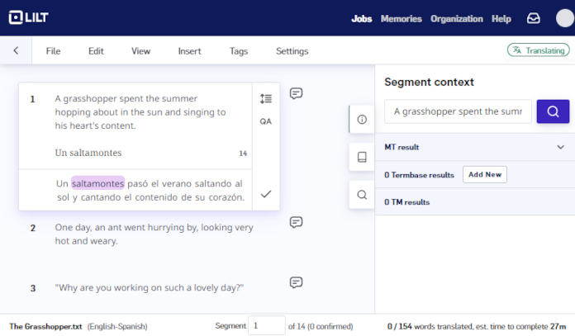Open the File menu
The width and height of the screenshot is (575, 336).
(53, 51)
